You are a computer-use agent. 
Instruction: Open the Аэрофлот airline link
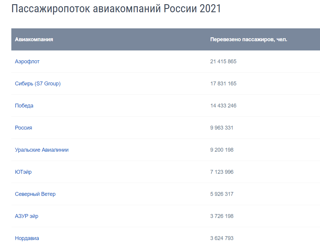27,62
